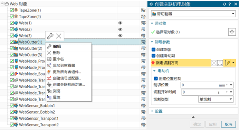The width and height of the screenshot is (239, 130).
Task: Click the 剖切位置 value input field
Action: (x=200, y=85)
